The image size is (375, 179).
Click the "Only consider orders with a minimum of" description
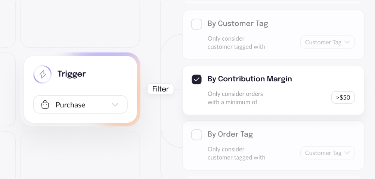pyautogui.click(x=235, y=98)
